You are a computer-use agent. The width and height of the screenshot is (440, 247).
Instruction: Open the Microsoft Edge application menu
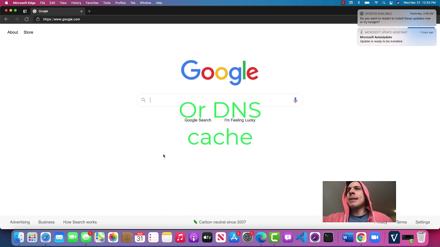tap(24, 3)
